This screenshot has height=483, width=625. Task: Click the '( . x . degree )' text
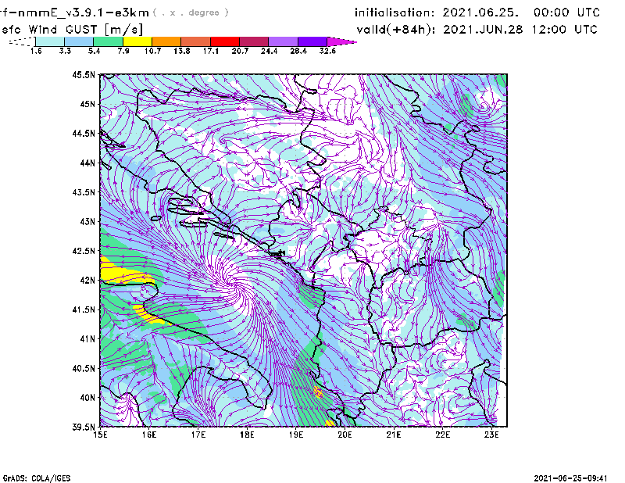click(x=191, y=13)
